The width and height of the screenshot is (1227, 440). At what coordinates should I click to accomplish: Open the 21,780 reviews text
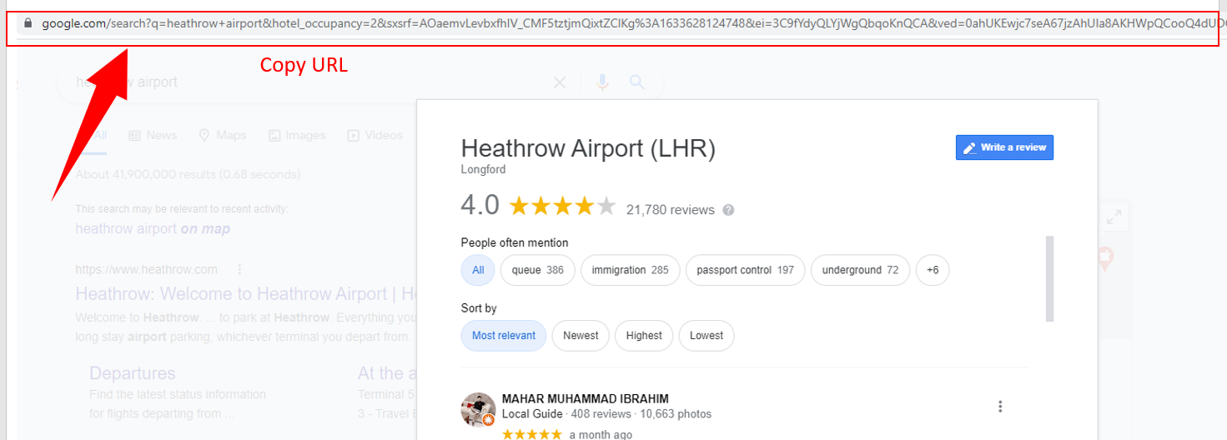671,210
